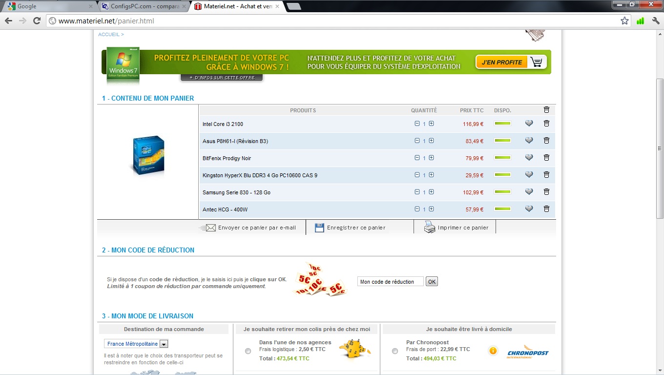
Task: Expand info on Windows 7 offer
Action: pyautogui.click(x=222, y=78)
